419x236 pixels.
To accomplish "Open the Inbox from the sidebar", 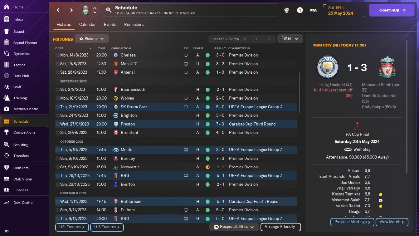I will [x=6, y=19].
